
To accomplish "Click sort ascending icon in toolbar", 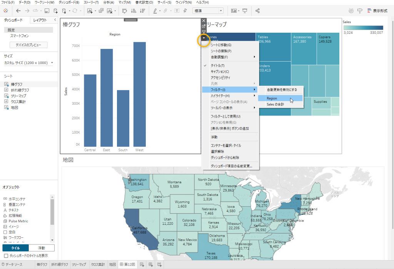I will (134, 11).
